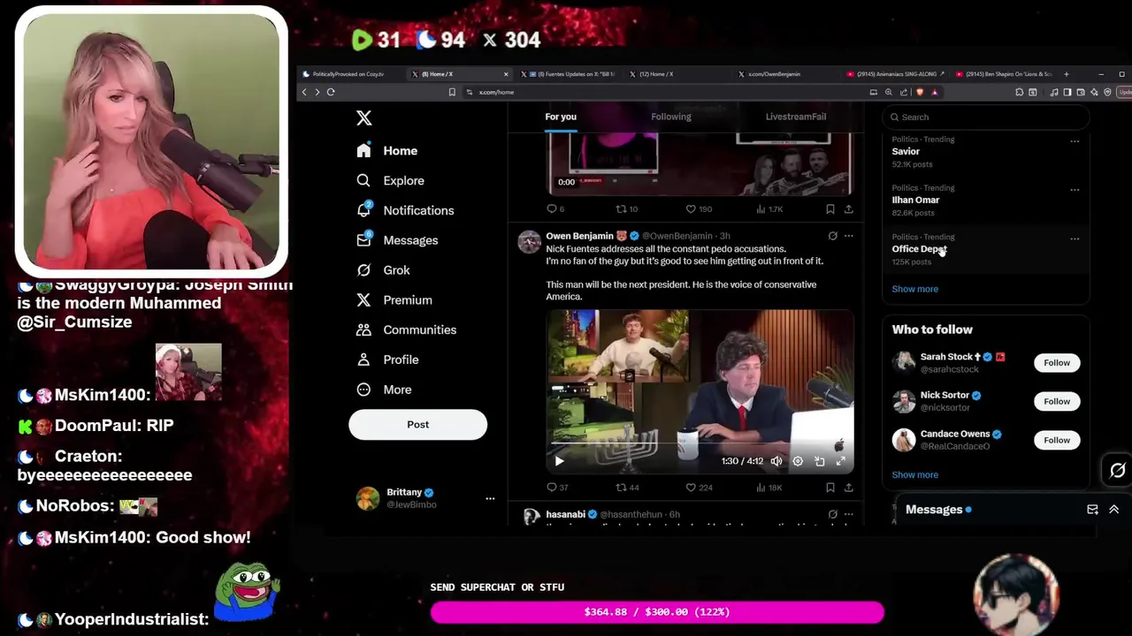
Task: Bookmark Owen Benjamin's post
Action: pos(830,487)
